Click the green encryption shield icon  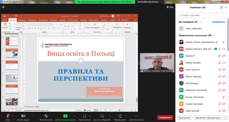[3, 7]
